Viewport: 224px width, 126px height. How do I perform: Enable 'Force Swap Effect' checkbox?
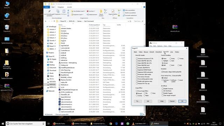(x=137, y=91)
